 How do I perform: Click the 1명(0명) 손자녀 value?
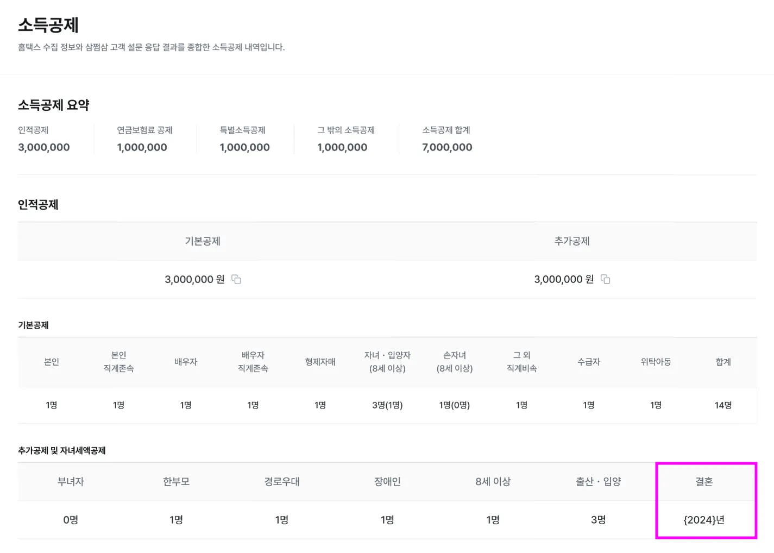point(455,405)
